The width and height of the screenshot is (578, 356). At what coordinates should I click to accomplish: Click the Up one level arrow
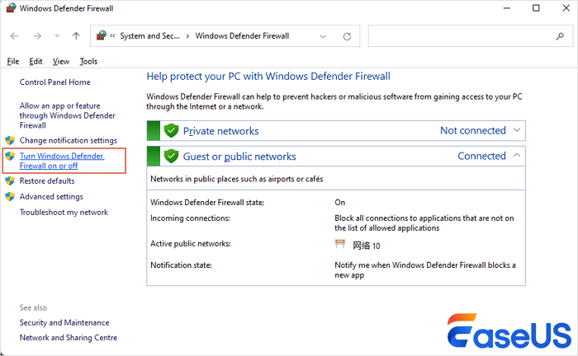pyautogui.click(x=76, y=36)
